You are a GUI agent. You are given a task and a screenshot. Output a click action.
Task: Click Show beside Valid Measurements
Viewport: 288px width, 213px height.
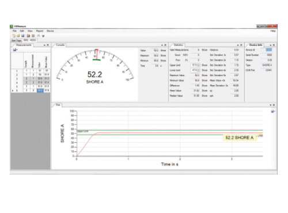coord(204,50)
